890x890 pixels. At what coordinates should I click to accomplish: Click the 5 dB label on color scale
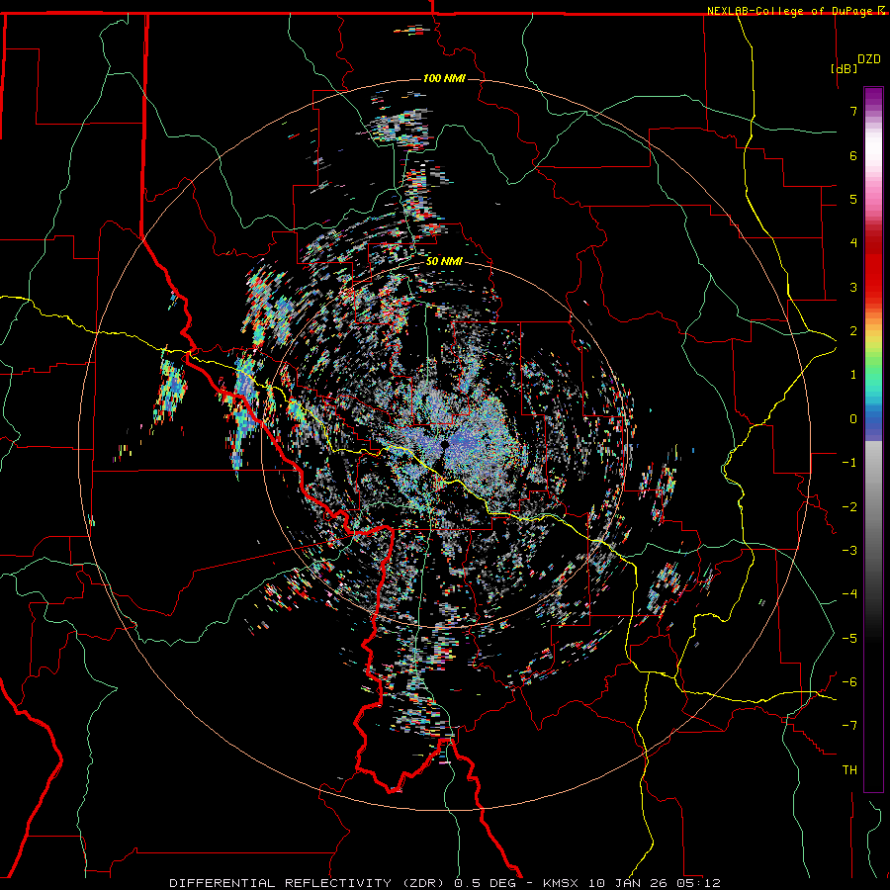click(x=853, y=199)
